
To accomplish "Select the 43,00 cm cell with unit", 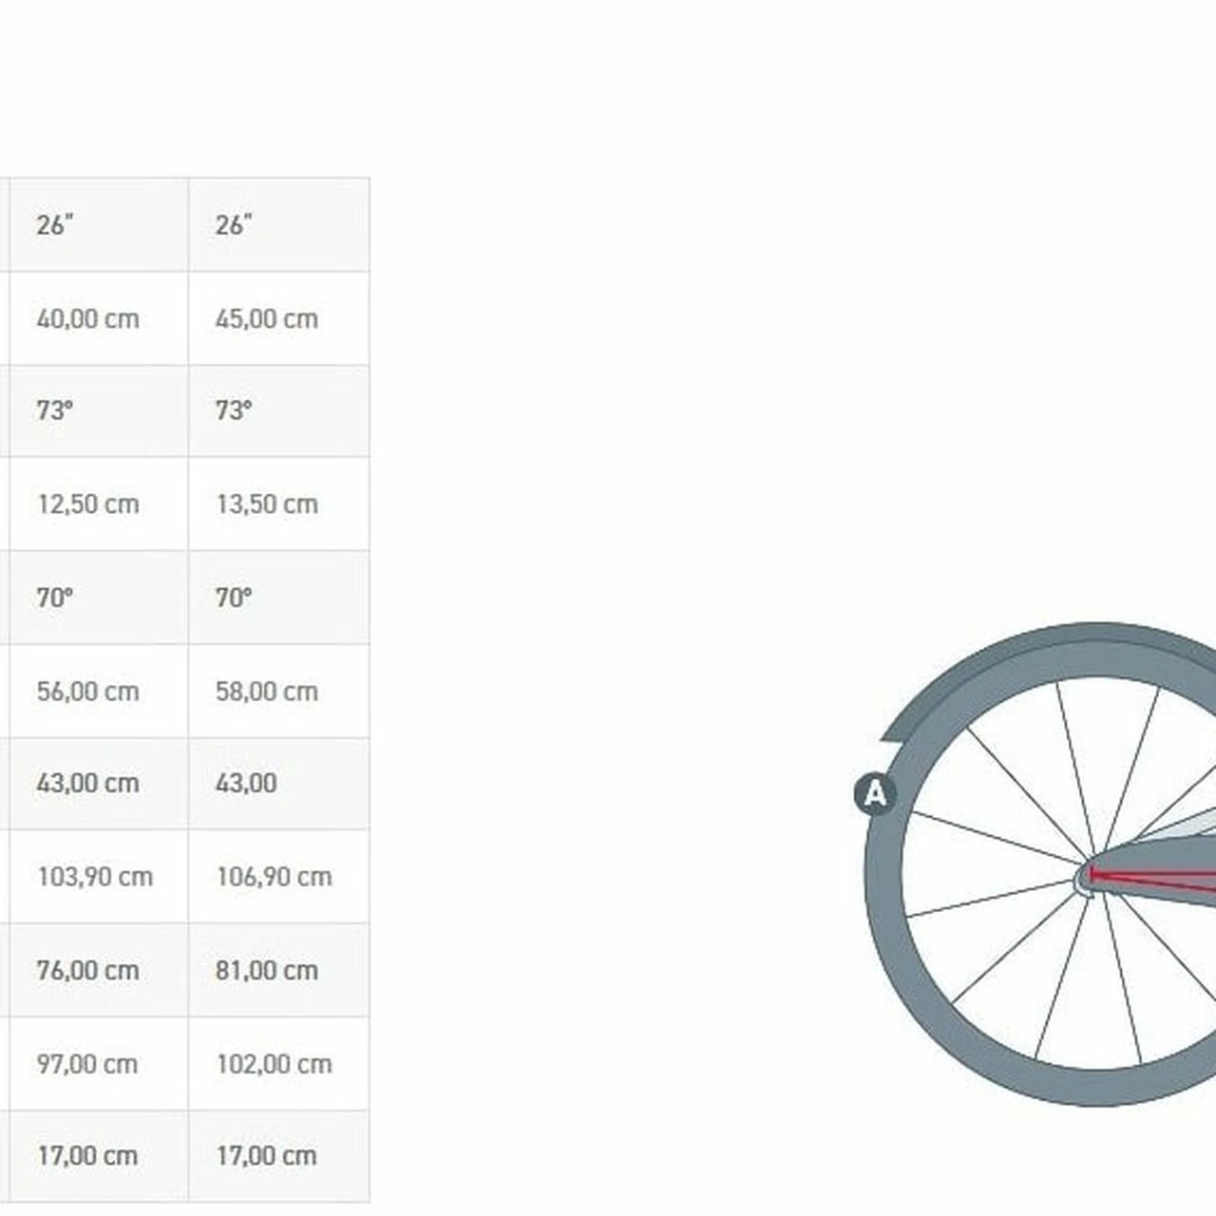I will 87,783.
